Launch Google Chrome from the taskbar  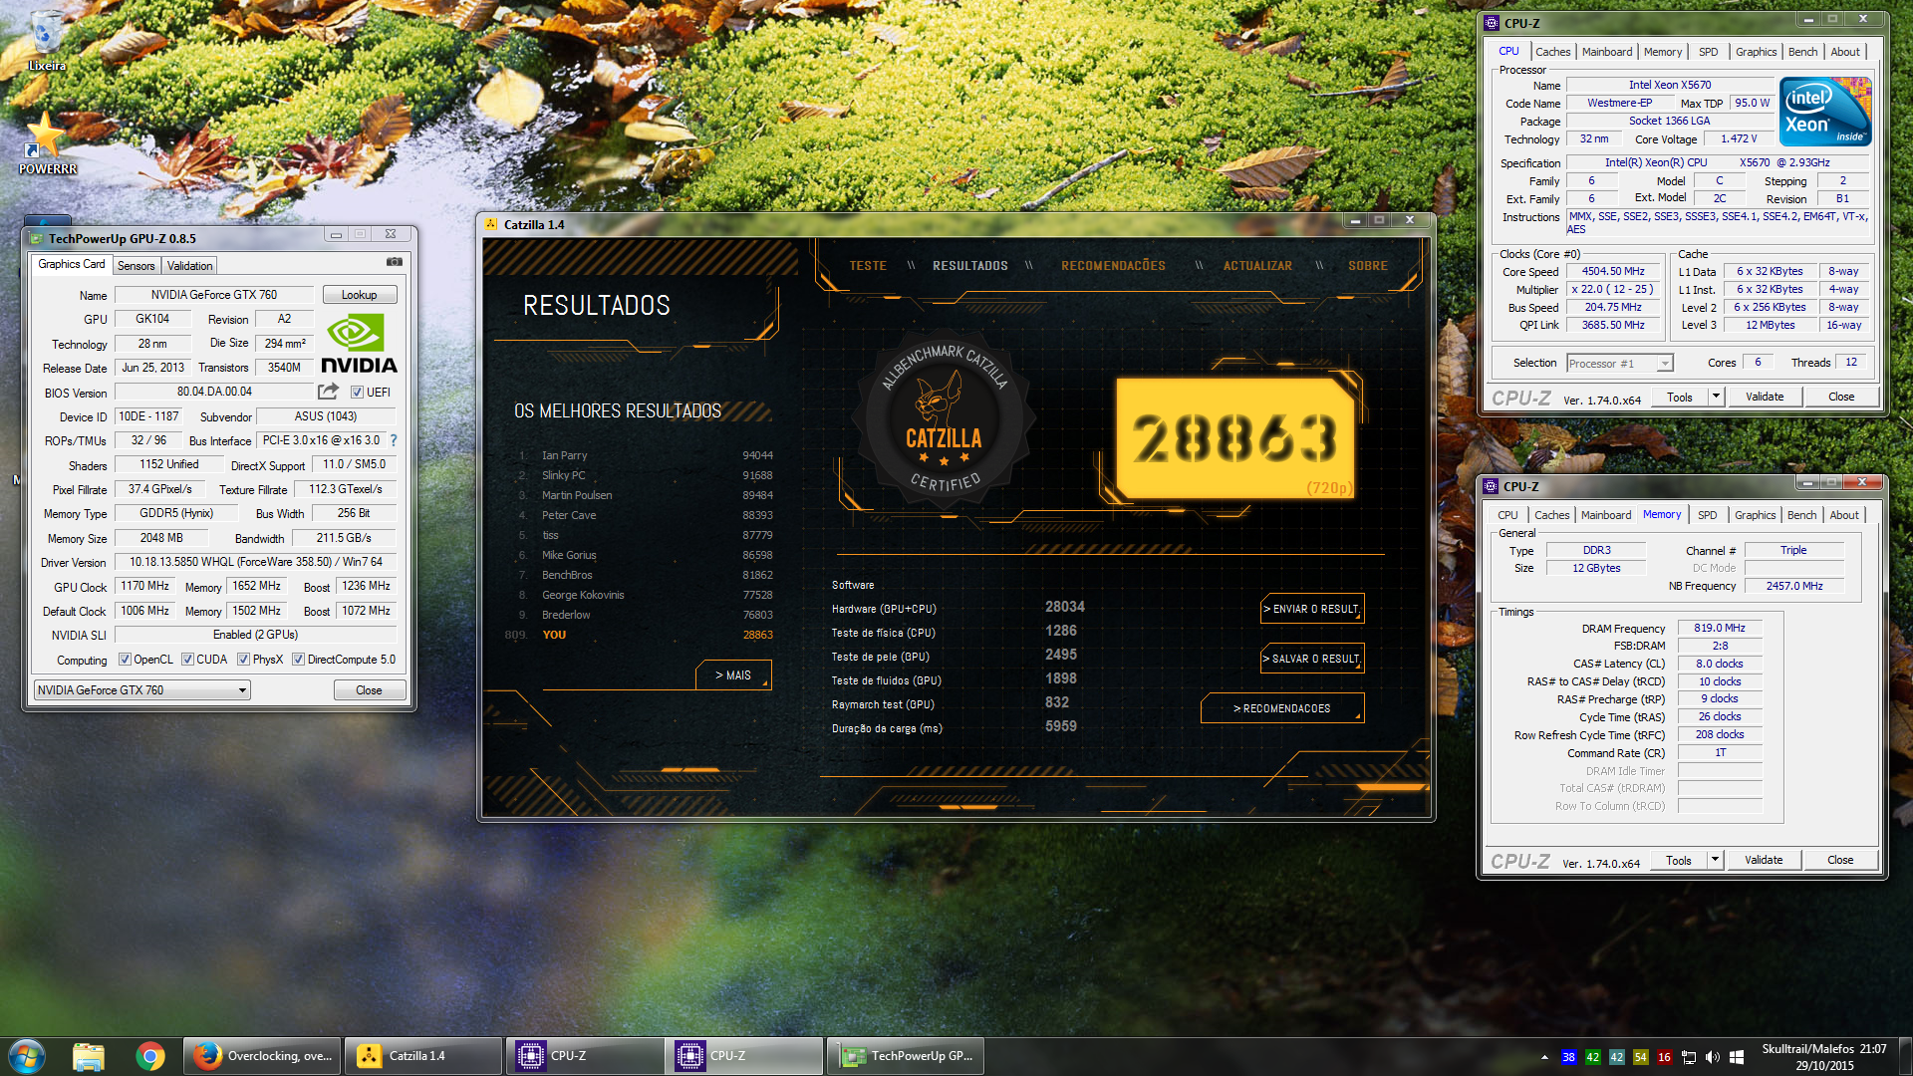(150, 1056)
